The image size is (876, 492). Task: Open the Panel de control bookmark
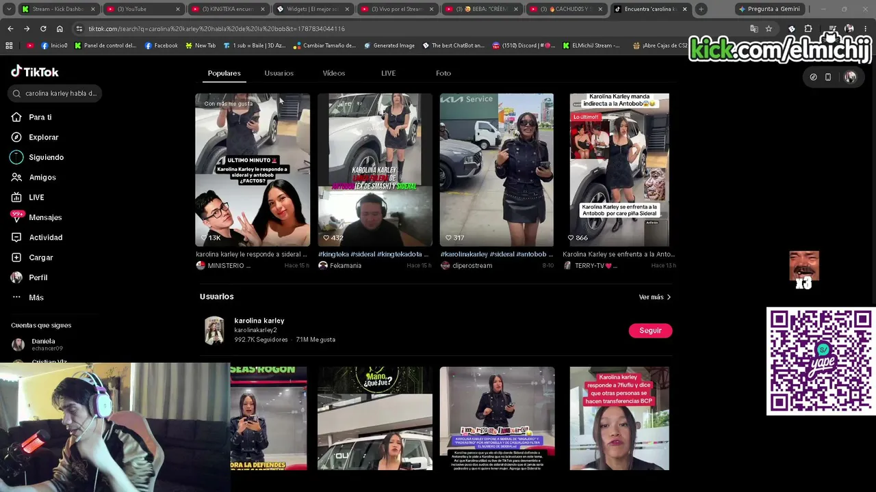click(x=105, y=45)
